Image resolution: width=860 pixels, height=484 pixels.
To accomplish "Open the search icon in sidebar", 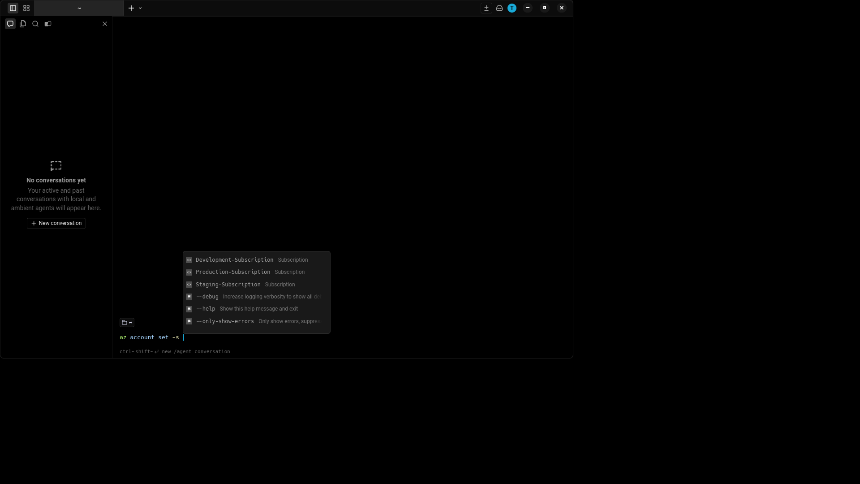I will pos(35,24).
